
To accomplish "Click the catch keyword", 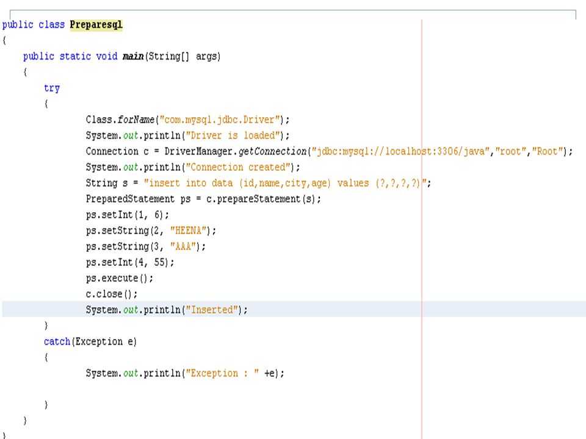I will tap(57, 341).
